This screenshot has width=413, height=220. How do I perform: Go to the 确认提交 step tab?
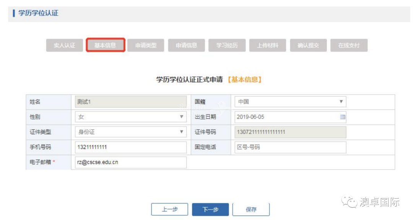click(308, 45)
